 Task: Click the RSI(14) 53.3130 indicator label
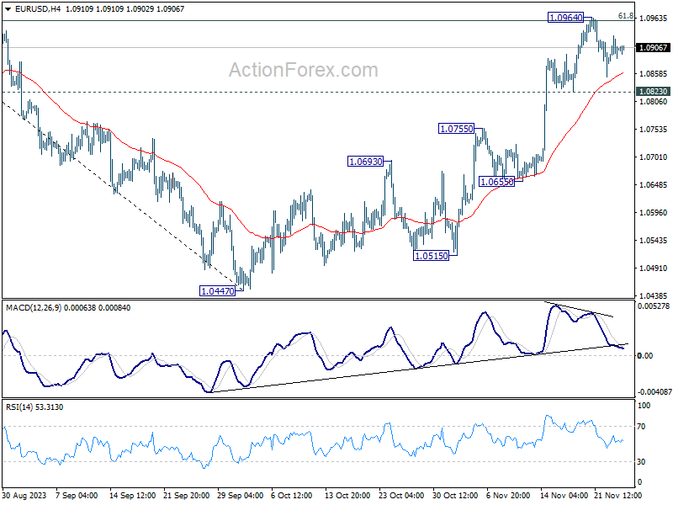coord(34,407)
